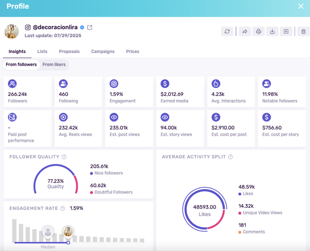Click the download report icon
310x251 pixels.
click(x=272, y=31)
